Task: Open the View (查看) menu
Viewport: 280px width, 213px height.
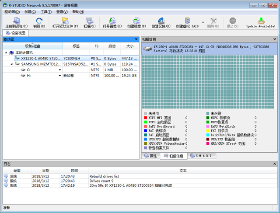Action: pyautogui.click(x=62, y=12)
